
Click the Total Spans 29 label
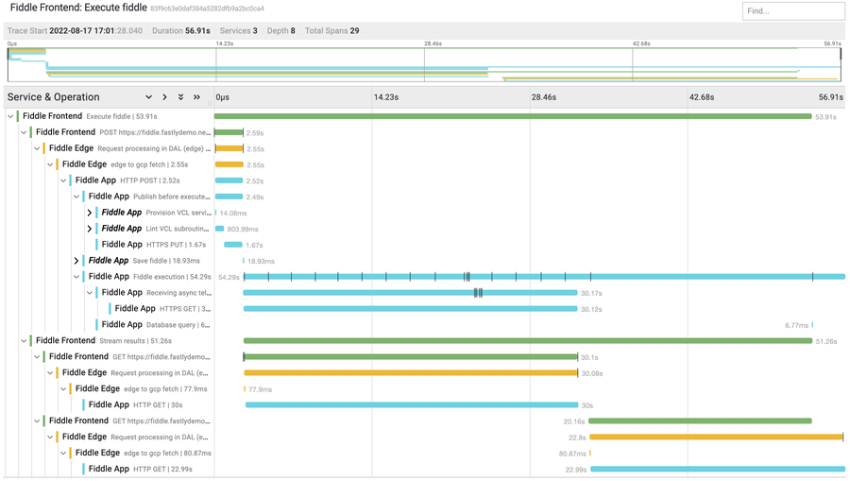pos(331,31)
